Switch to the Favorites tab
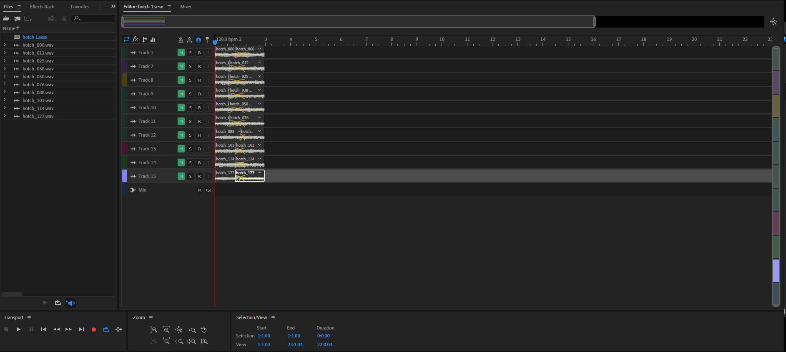 point(80,7)
